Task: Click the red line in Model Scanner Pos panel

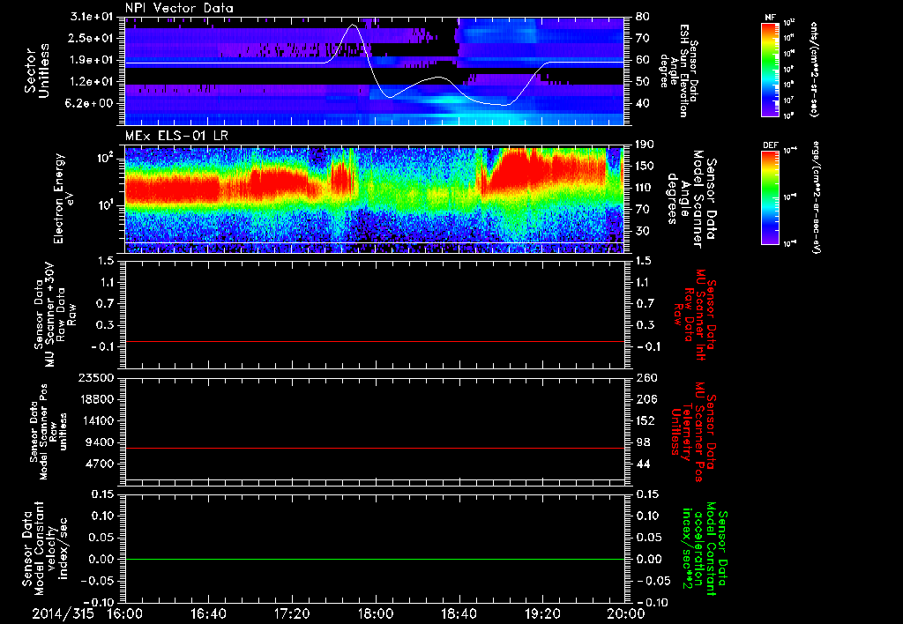Action: pos(374,448)
